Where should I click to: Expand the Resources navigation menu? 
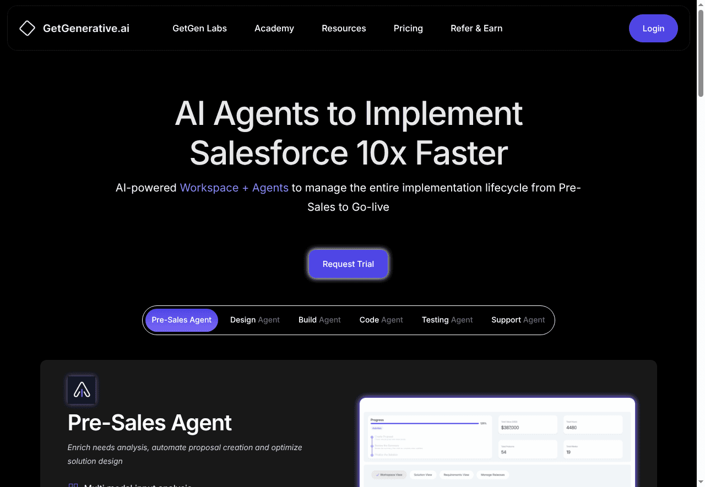point(344,28)
